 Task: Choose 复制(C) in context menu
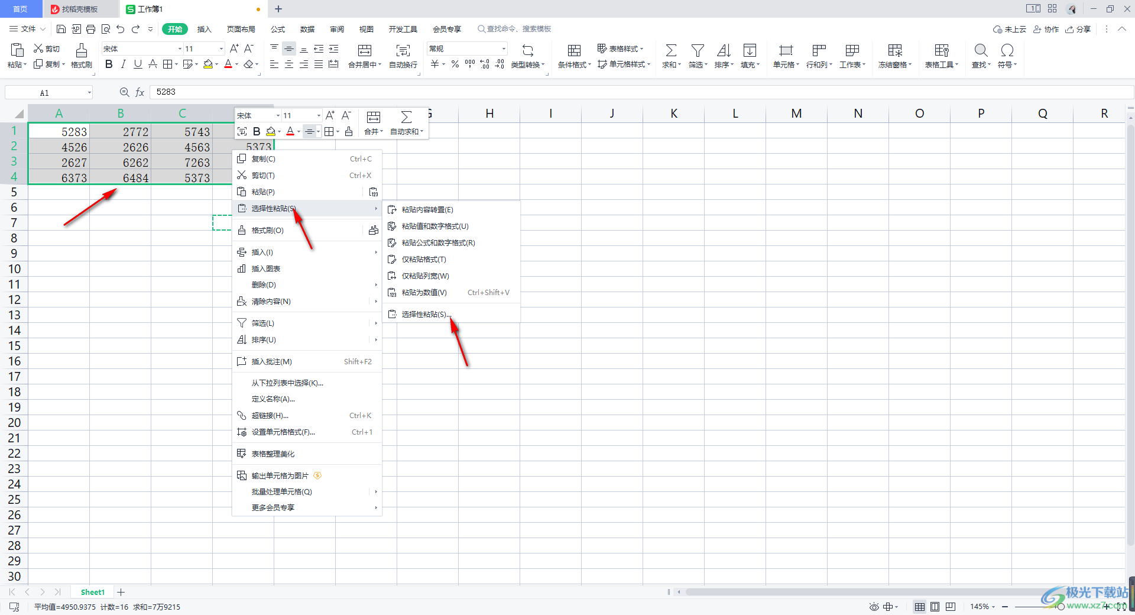307,159
